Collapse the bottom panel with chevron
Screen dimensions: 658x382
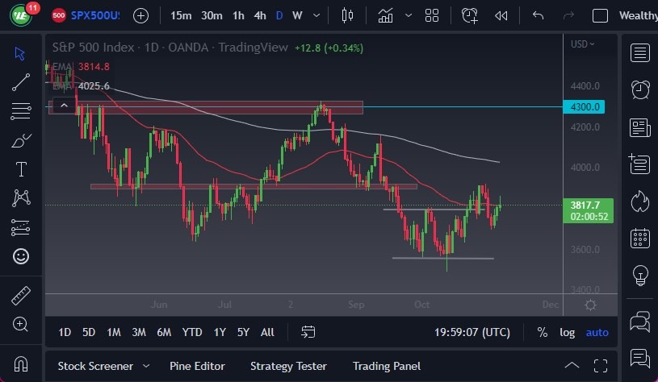(572, 365)
